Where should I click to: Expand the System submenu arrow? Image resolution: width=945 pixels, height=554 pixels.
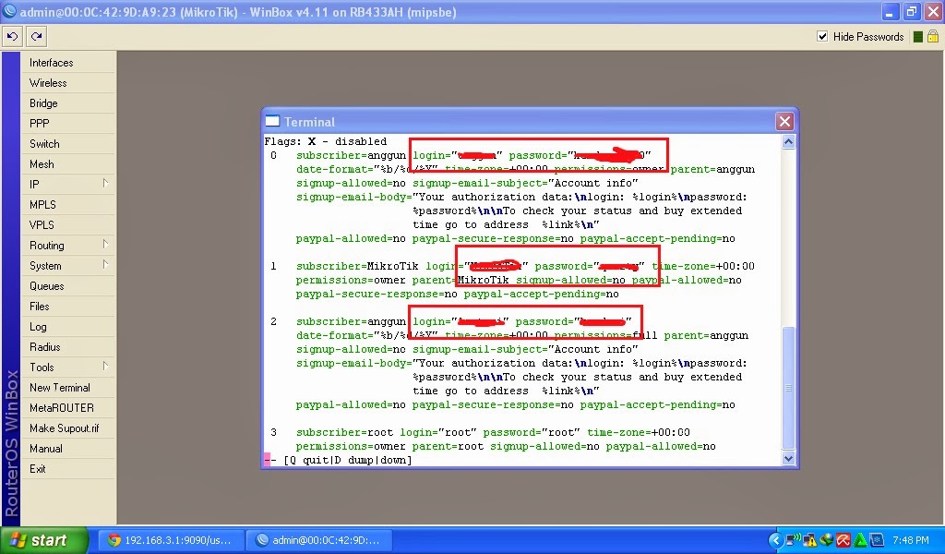tap(105, 265)
